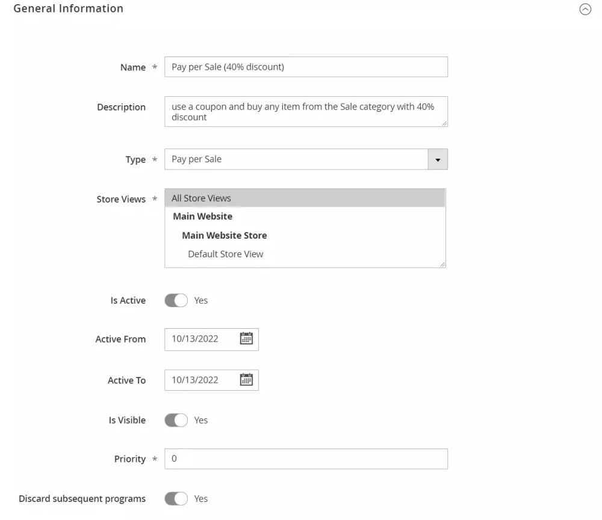Open the Active From calendar picker
The height and width of the screenshot is (520, 602).
(246, 339)
